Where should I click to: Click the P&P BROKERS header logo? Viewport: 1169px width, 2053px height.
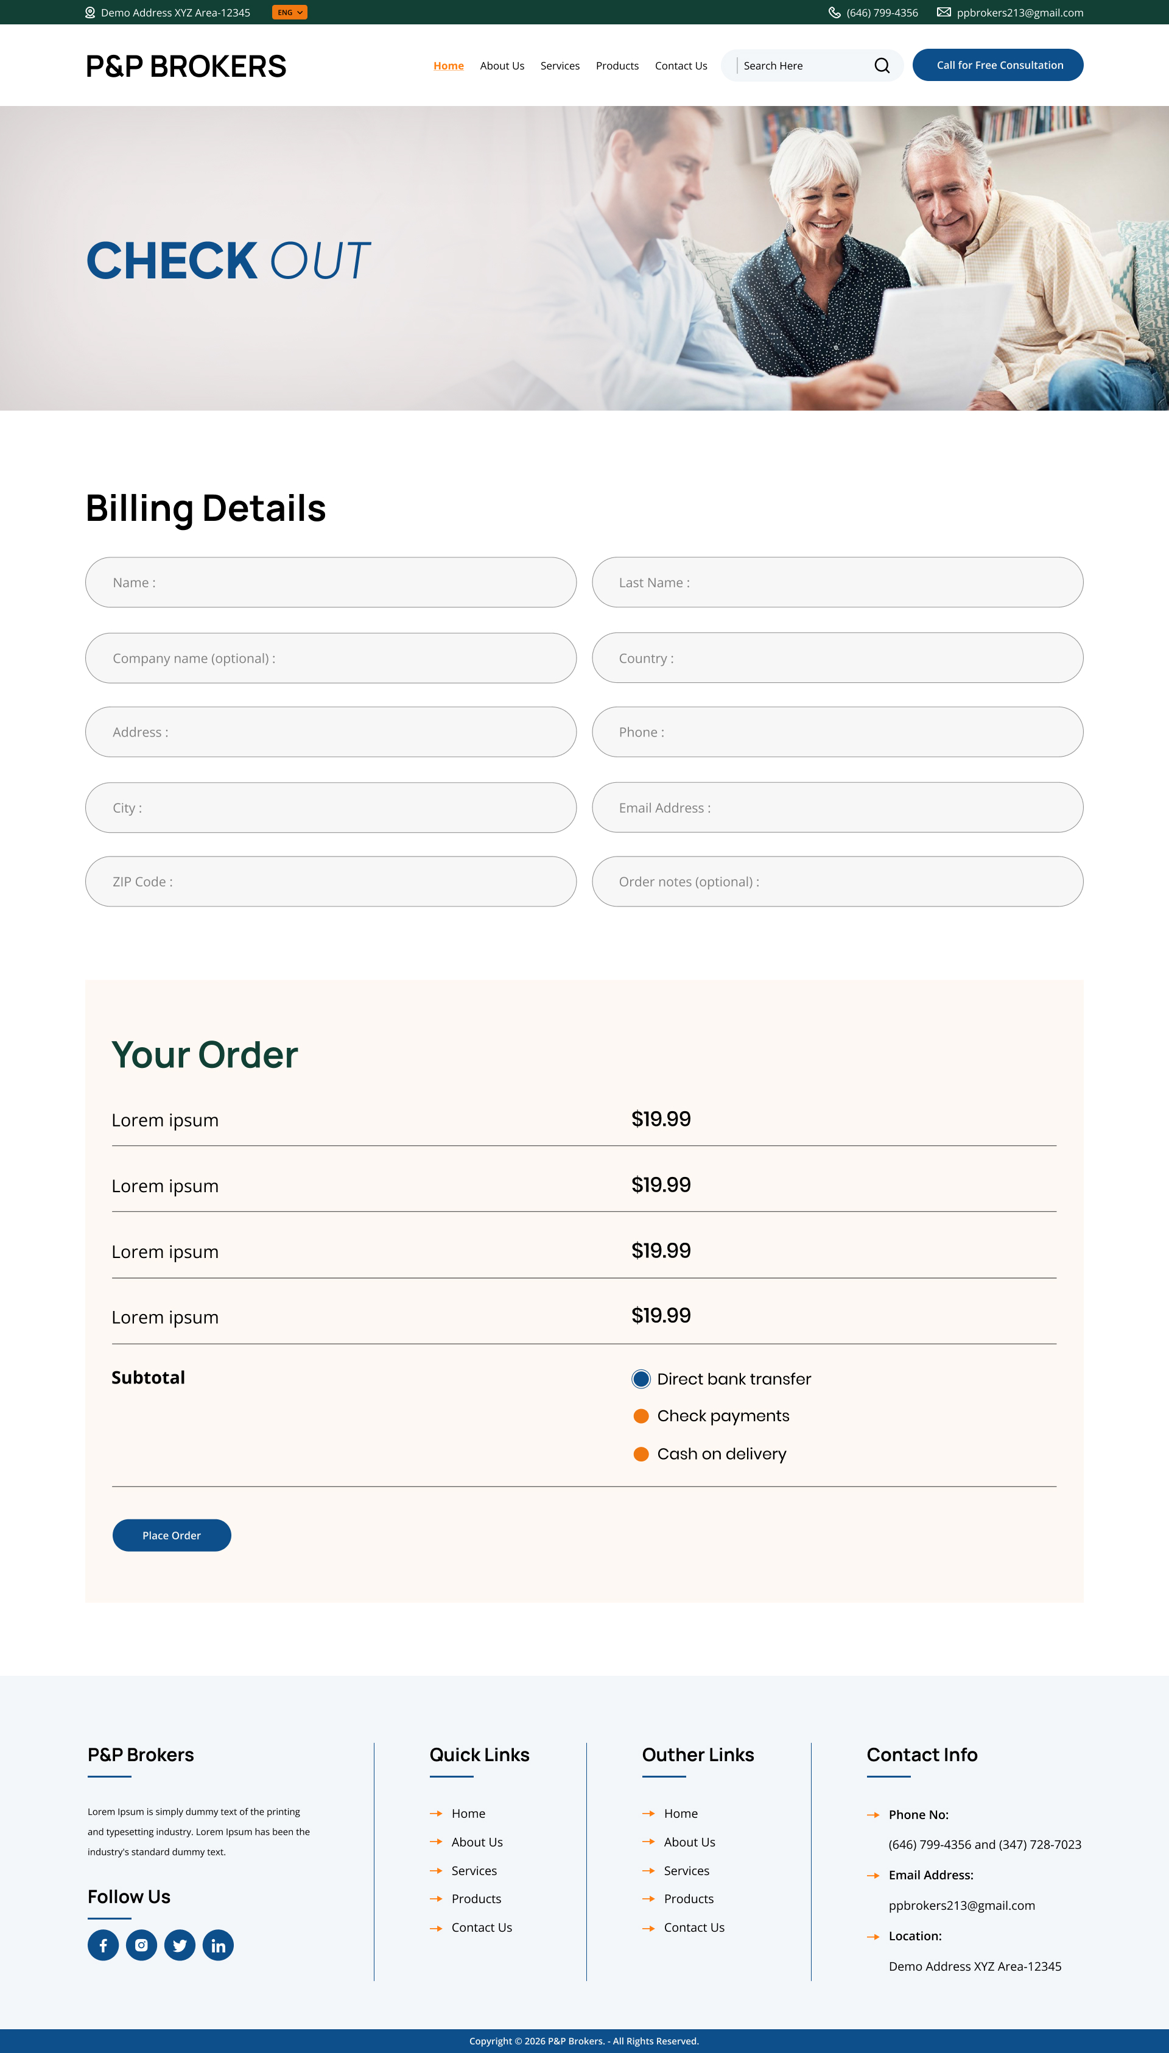click(186, 66)
